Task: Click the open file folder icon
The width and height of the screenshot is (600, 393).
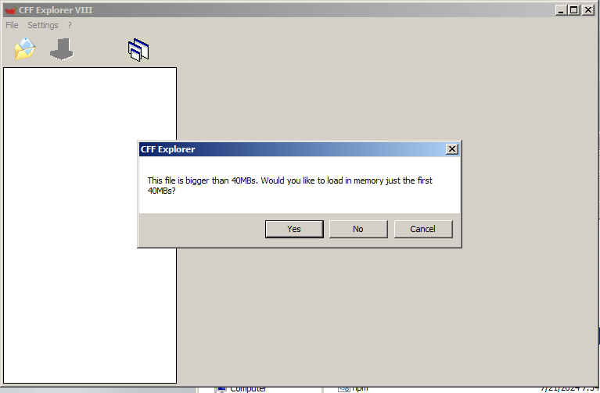Action: point(25,49)
